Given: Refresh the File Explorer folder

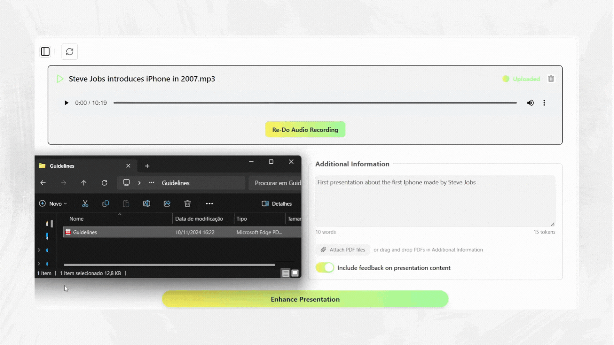Looking at the screenshot, I should (104, 183).
